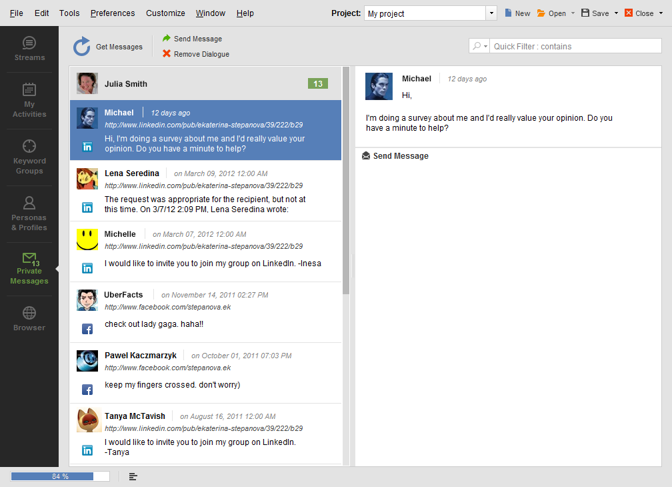Select Michelle's LinkedIn invite message
672x487 pixels.
pos(206,252)
